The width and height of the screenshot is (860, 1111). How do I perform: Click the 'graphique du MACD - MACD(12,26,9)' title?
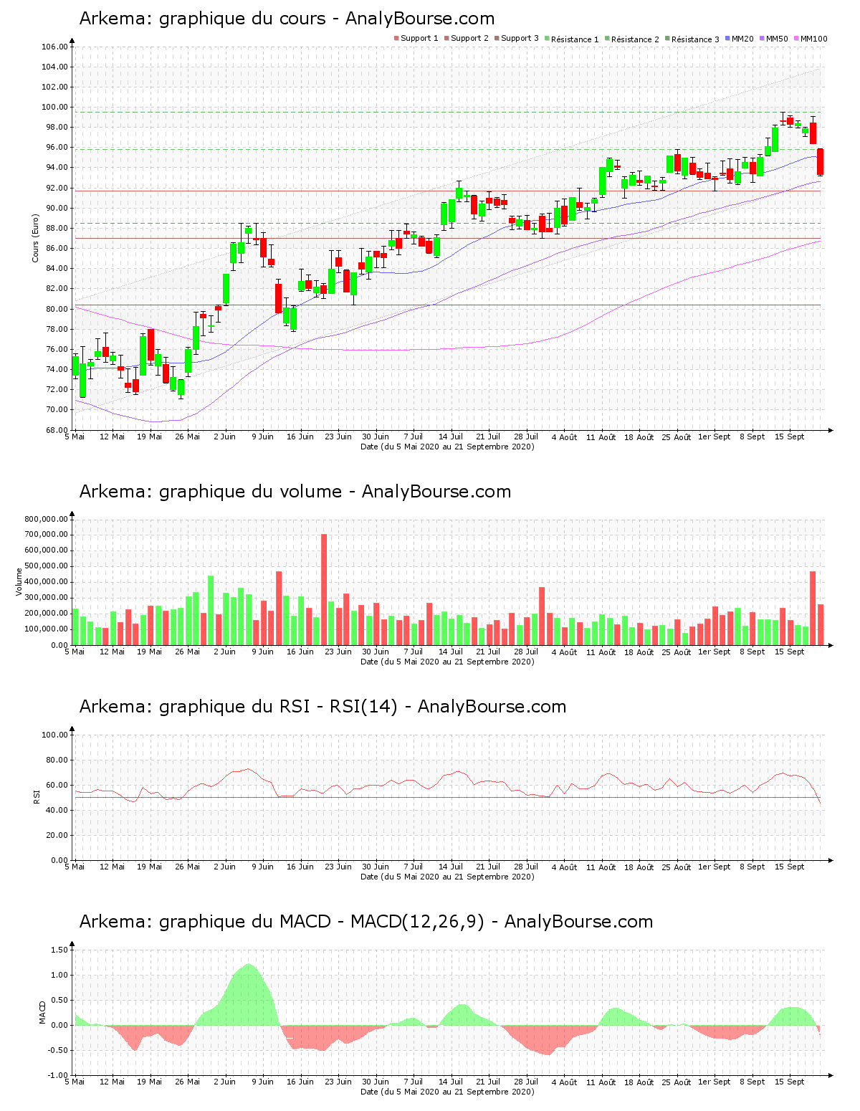point(322,922)
